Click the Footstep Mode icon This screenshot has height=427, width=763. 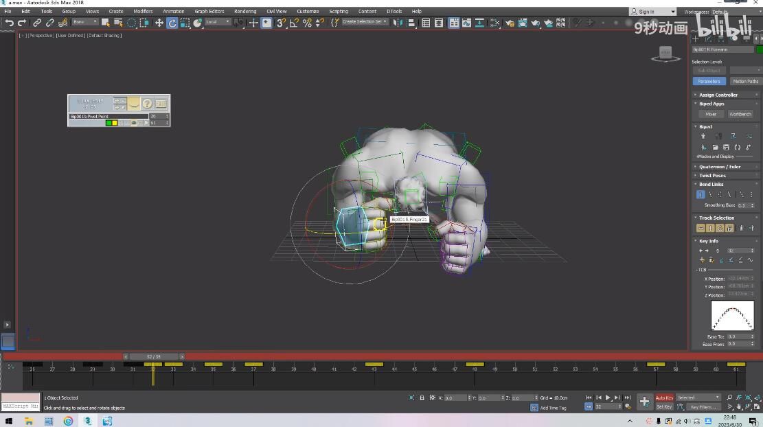click(718, 136)
